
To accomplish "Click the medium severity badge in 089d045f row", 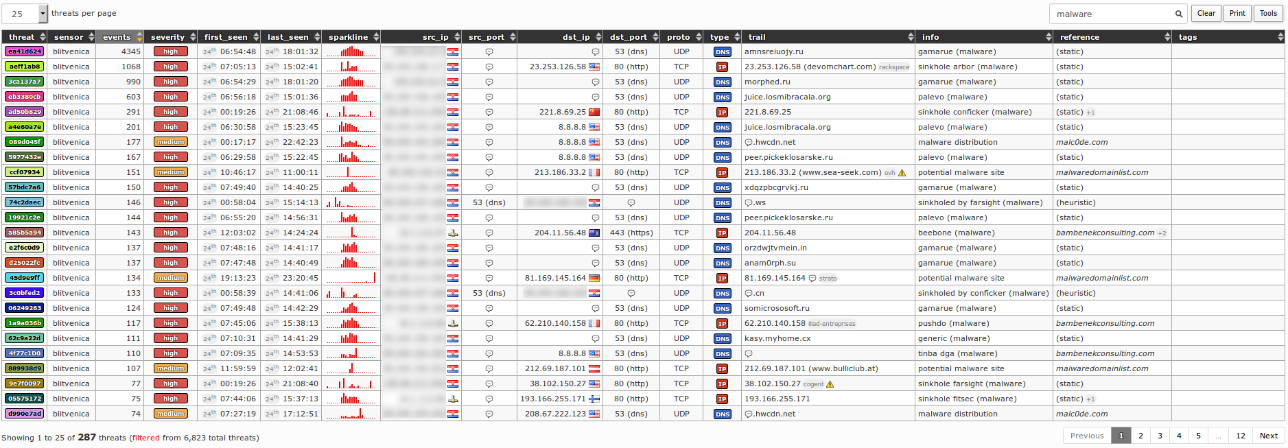I will tap(170, 142).
